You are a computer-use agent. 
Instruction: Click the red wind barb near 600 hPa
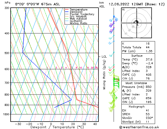pyautogui.click(x=111, y=69)
